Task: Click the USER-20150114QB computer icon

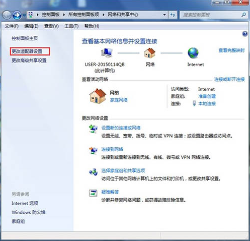Action: pyautogui.click(x=107, y=53)
